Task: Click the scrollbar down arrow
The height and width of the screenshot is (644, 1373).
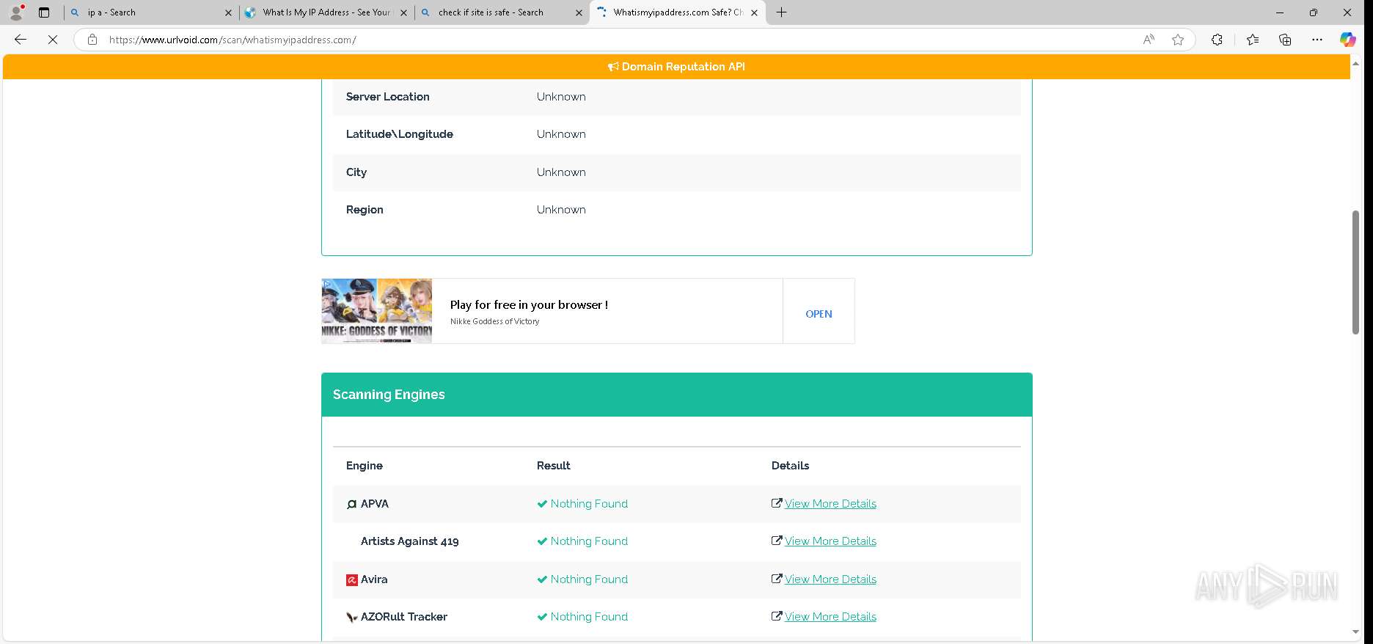Action: (1355, 632)
